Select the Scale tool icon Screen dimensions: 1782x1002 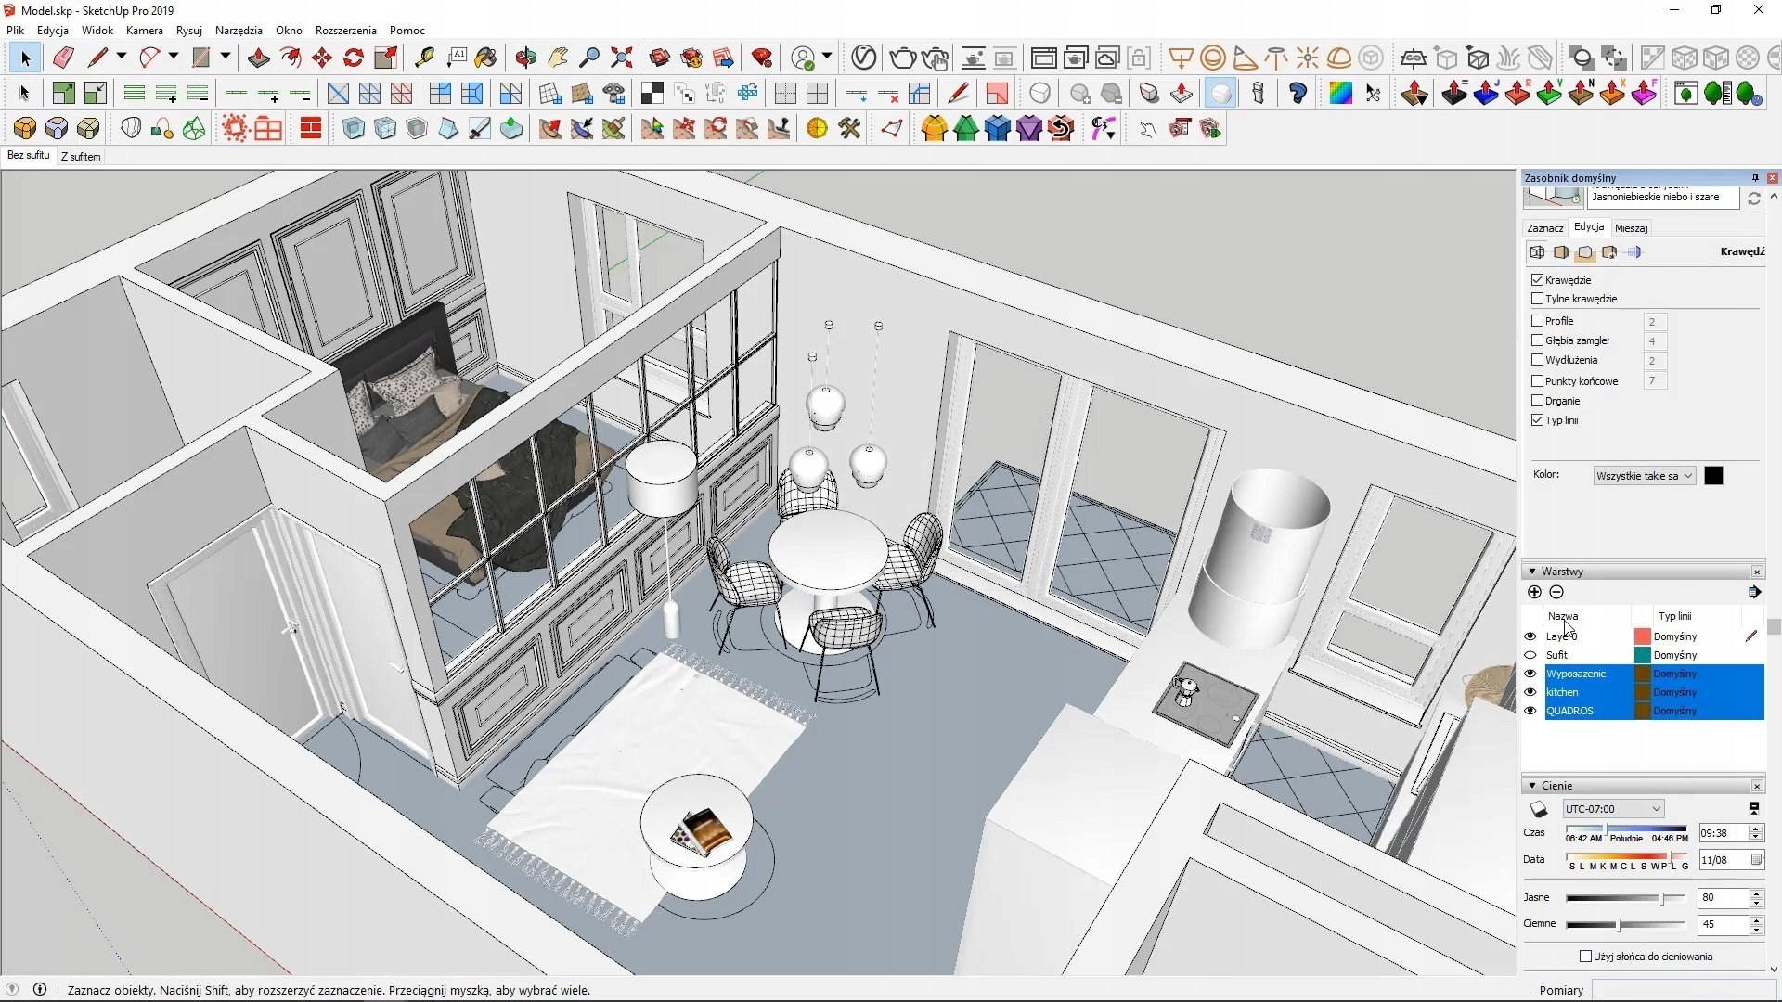click(x=385, y=58)
